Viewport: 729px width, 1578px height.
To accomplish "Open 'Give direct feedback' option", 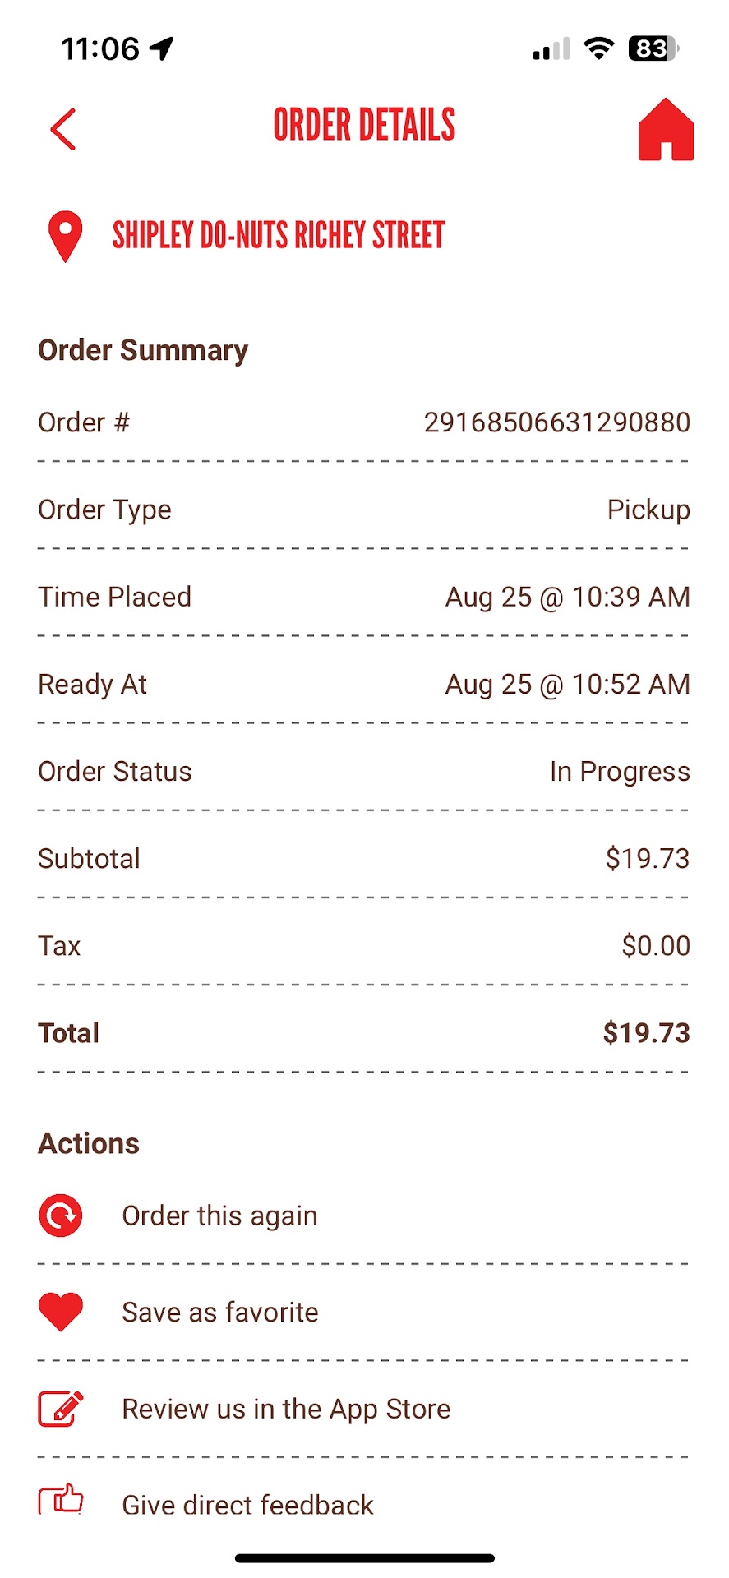I will [x=247, y=1505].
